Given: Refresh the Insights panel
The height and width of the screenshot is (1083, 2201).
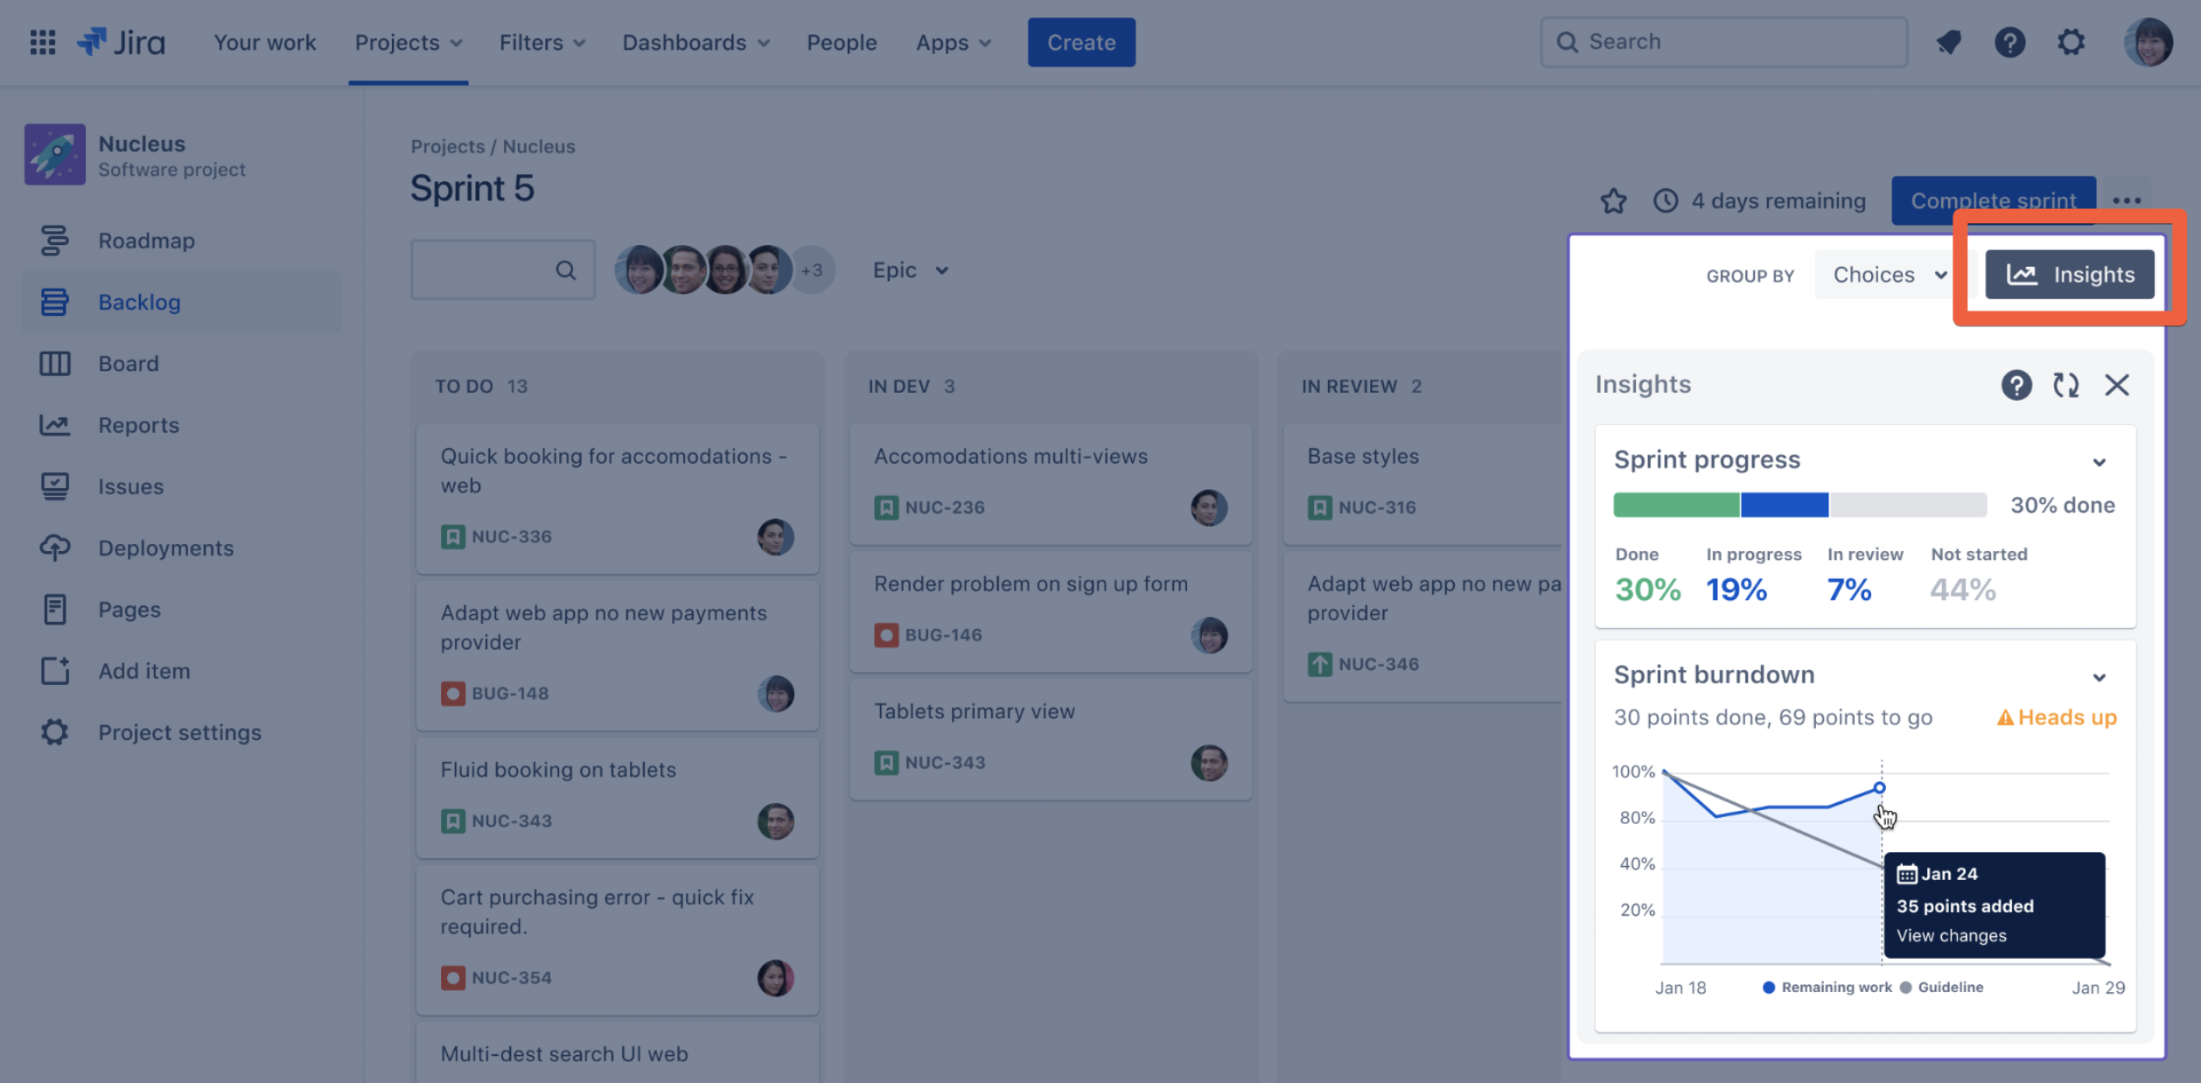Looking at the screenshot, I should (x=2066, y=385).
